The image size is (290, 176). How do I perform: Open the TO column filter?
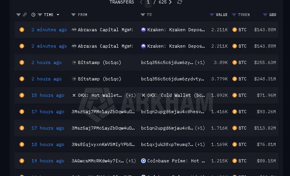[x=143, y=15]
